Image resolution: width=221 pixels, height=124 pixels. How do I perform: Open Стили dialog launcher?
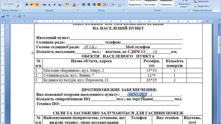189,10
